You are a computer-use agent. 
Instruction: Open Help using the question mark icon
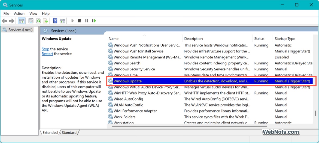(55, 21)
